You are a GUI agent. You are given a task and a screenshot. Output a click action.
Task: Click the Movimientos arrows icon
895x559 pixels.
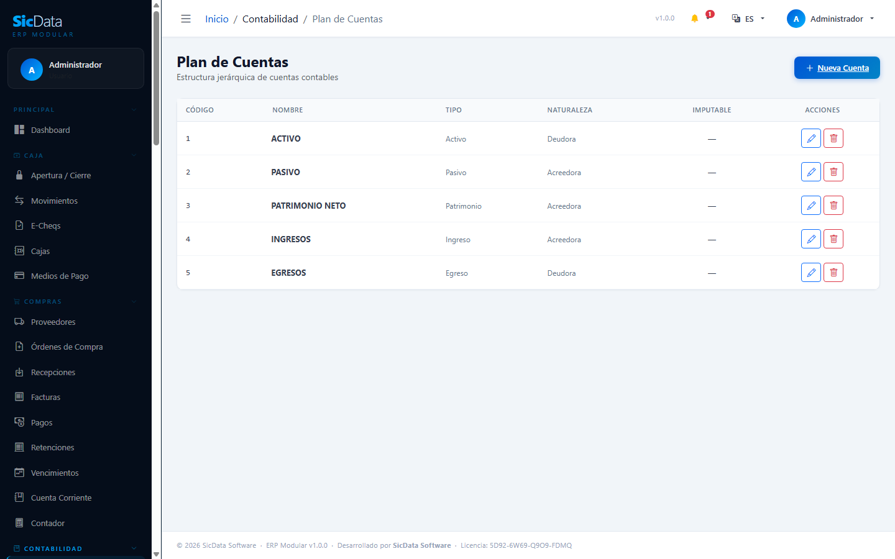point(19,201)
